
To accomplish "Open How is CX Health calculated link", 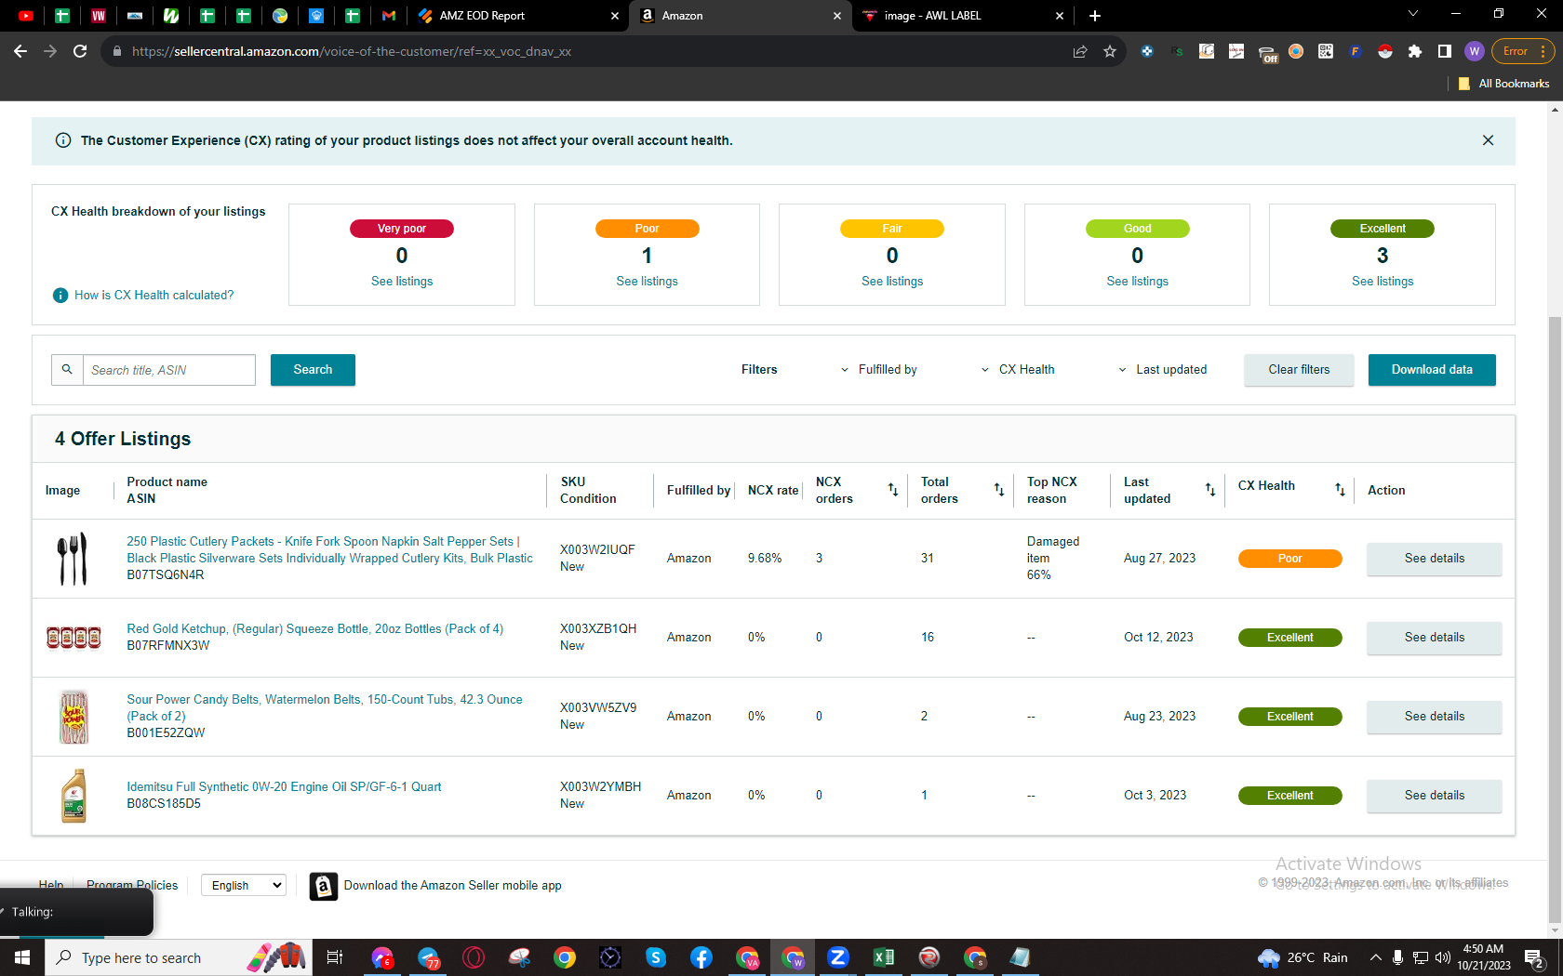I will [154, 296].
